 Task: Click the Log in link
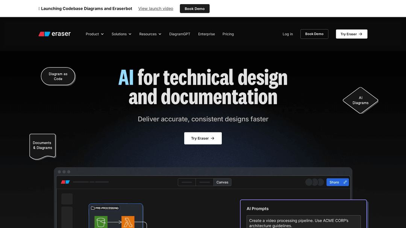pyautogui.click(x=288, y=34)
